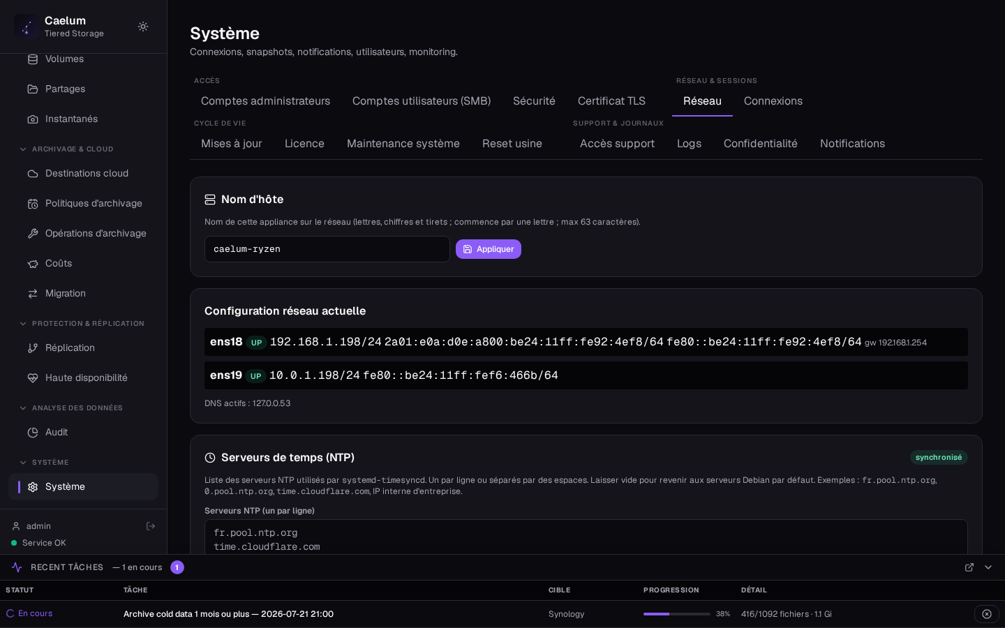
Task: Click the NTP clock icon
Action: [x=210, y=458]
